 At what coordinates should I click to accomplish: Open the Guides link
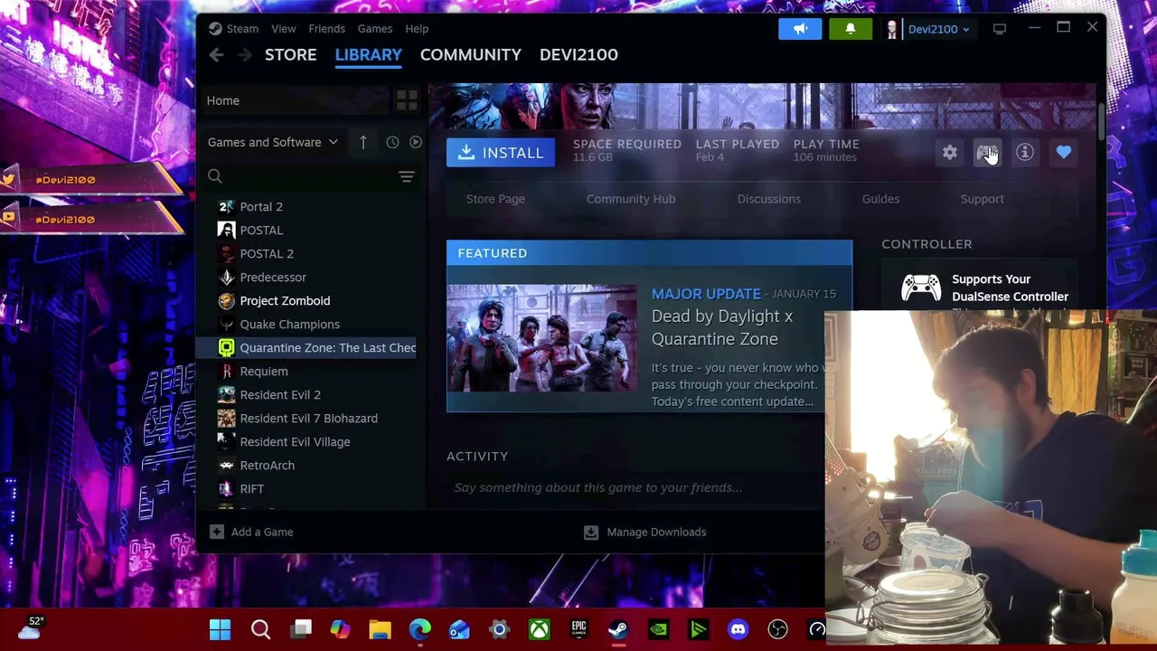880,199
